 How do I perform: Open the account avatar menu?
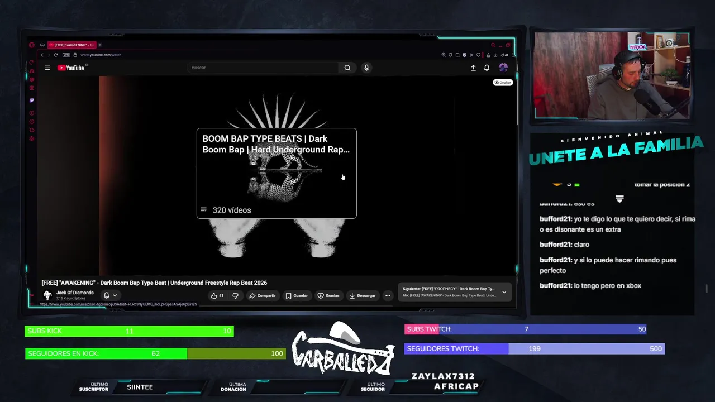pyautogui.click(x=503, y=68)
